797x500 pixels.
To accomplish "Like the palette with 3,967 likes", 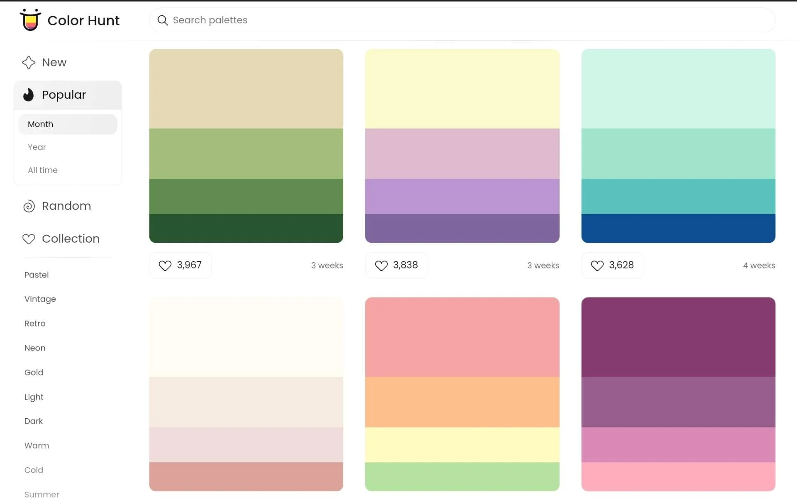I will point(180,265).
